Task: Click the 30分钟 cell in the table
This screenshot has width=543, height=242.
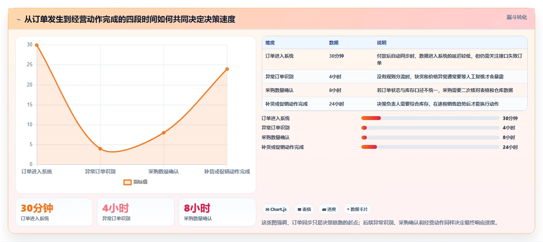Action: [337, 56]
